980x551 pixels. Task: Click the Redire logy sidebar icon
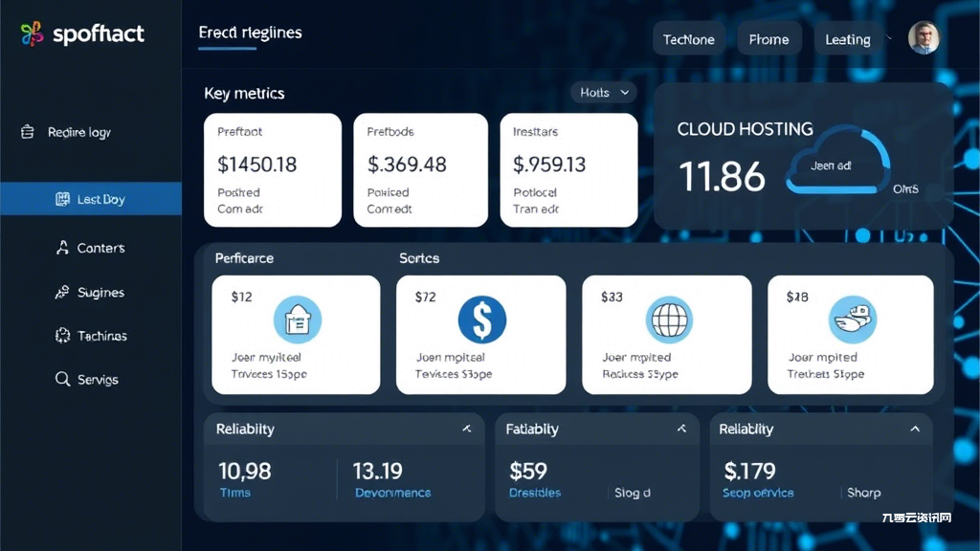click(28, 132)
